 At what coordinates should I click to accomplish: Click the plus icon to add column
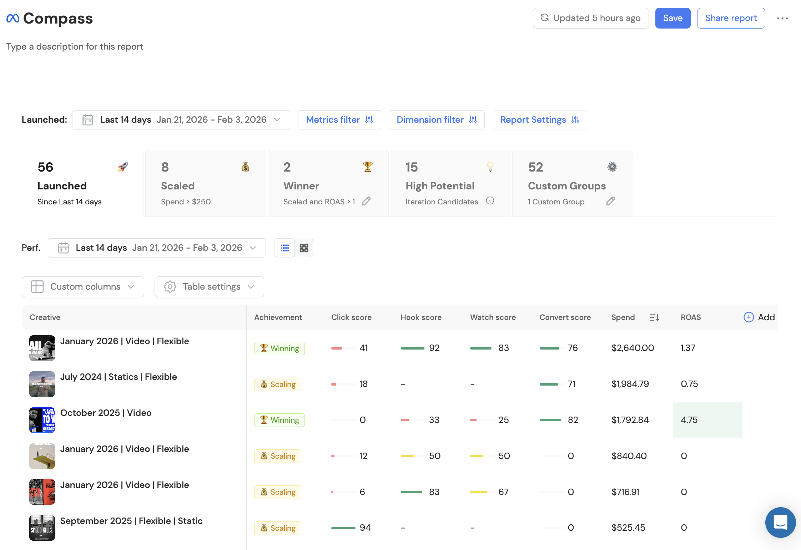click(x=749, y=317)
